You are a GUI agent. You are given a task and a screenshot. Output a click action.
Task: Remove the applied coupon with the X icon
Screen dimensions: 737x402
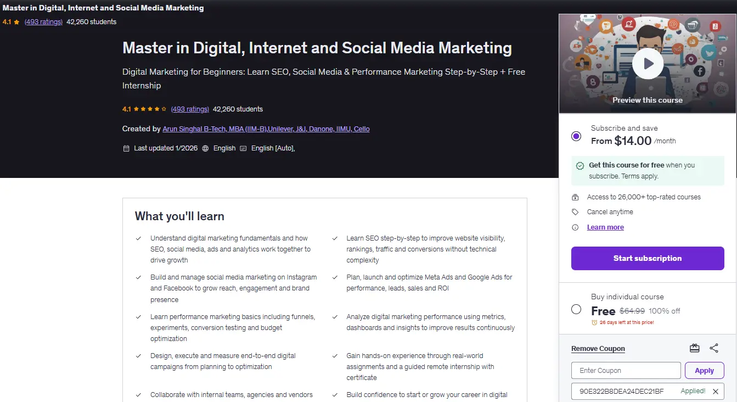[x=716, y=392]
